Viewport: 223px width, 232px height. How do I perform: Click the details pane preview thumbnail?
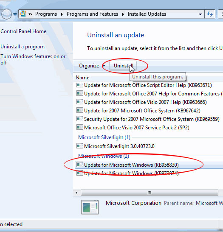(x=90, y=207)
